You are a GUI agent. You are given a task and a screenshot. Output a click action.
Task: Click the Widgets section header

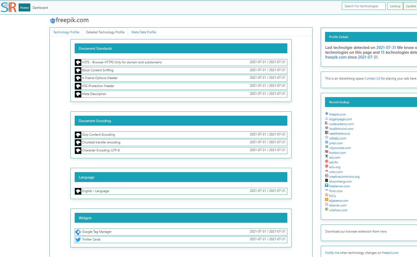[181, 218]
